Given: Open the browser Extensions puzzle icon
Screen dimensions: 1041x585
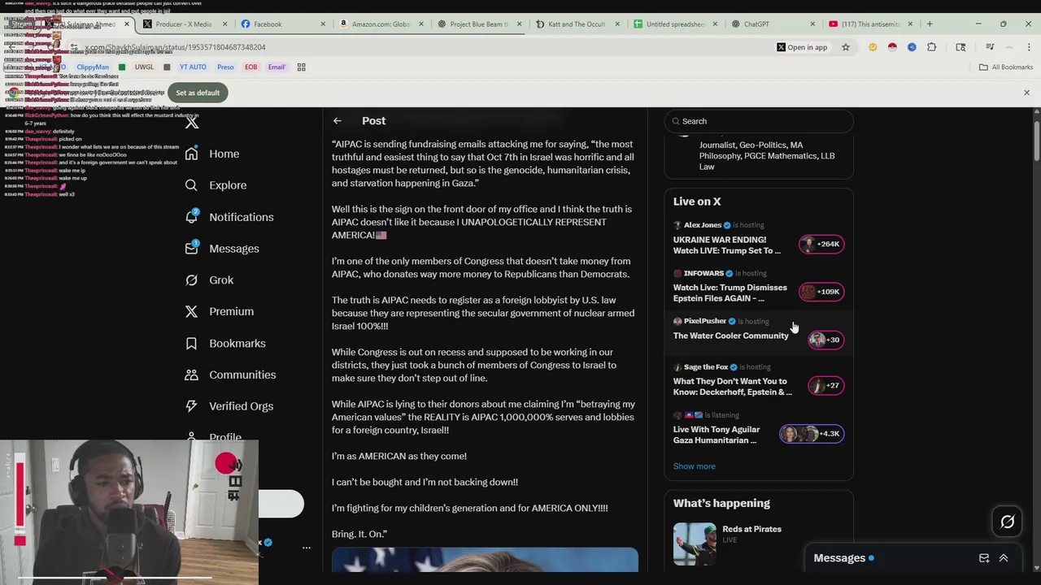Looking at the screenshot, I should (931, 47).
